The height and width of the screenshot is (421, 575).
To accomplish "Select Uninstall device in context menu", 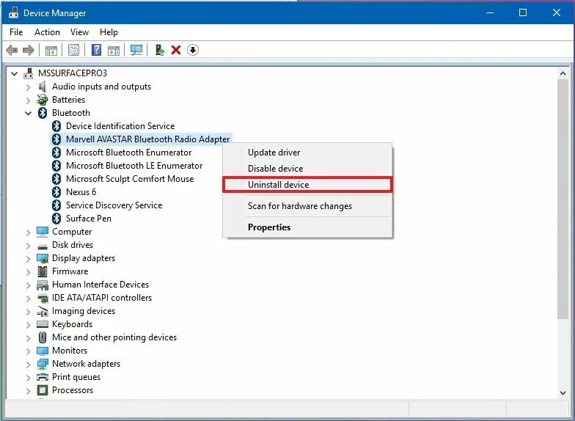I will [x=307, y=185].
